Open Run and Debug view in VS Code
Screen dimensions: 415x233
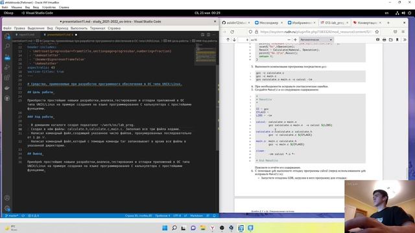pyautogui.click(x=7, y=67)
